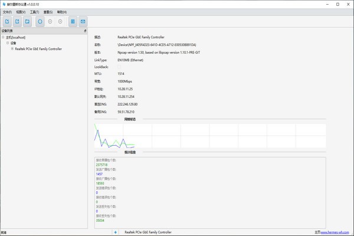
Task: Select Realtek PCIe GbE Family Controller in device tree
Action: click(x=38, y=49)
